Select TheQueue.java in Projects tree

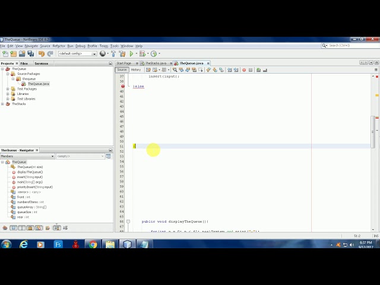38,84
